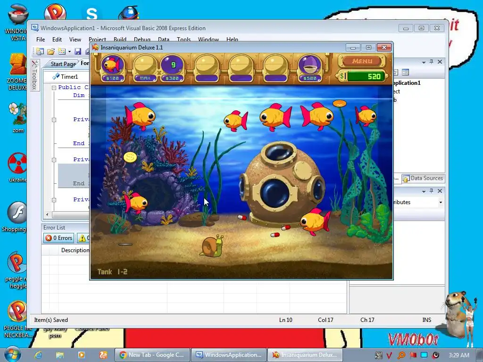Open the Help menu in Visual Basic

232,40
